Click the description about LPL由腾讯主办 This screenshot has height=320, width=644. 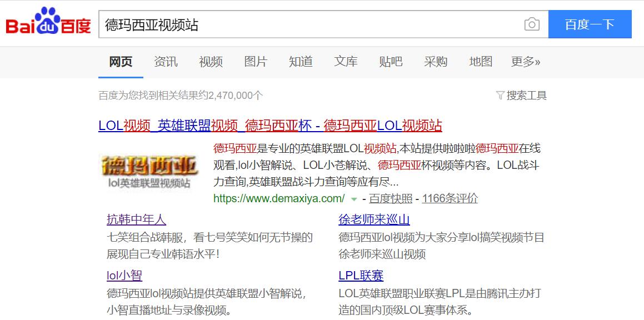(x=440, y=301)
